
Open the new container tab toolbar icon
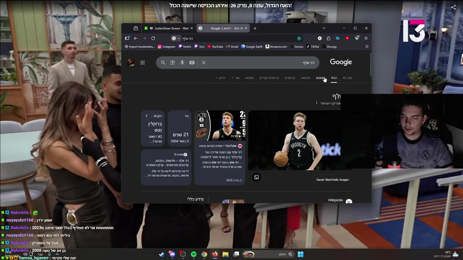point(127,38)
